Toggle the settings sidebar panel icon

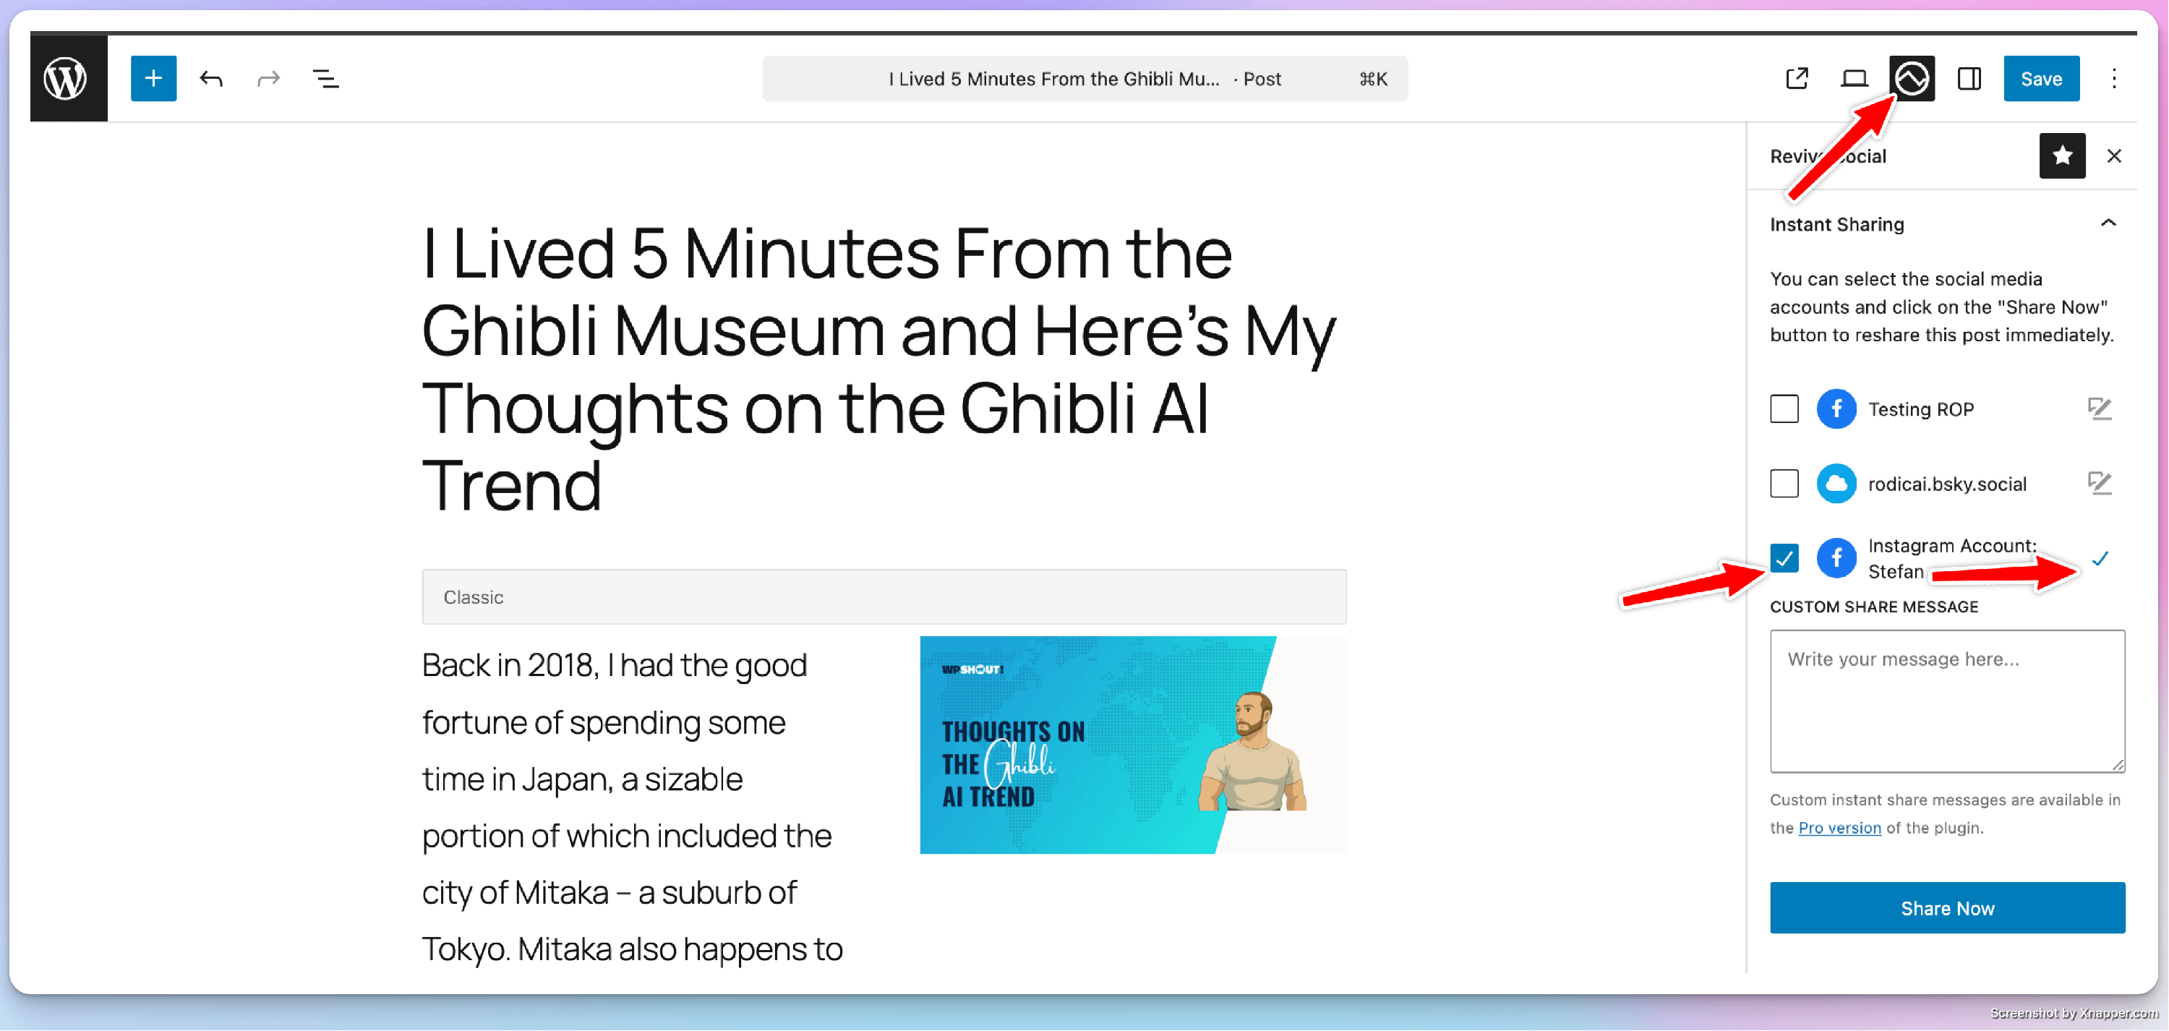tap(1969, 78)
